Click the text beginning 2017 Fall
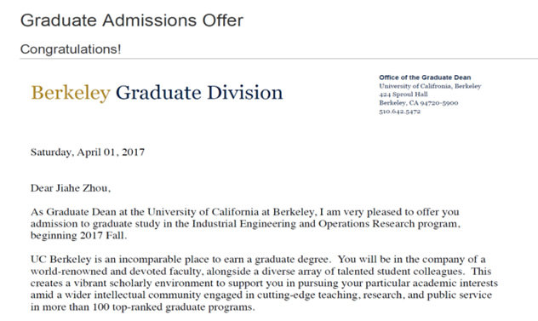The height and width of the screenshot is (321, 538). (x=78, y=236)
